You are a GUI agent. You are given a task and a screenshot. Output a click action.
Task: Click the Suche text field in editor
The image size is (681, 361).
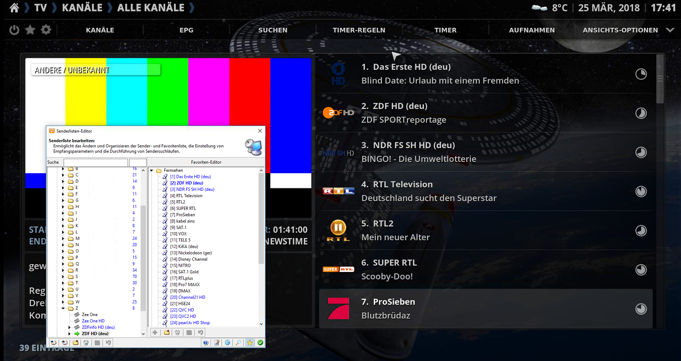96,162
